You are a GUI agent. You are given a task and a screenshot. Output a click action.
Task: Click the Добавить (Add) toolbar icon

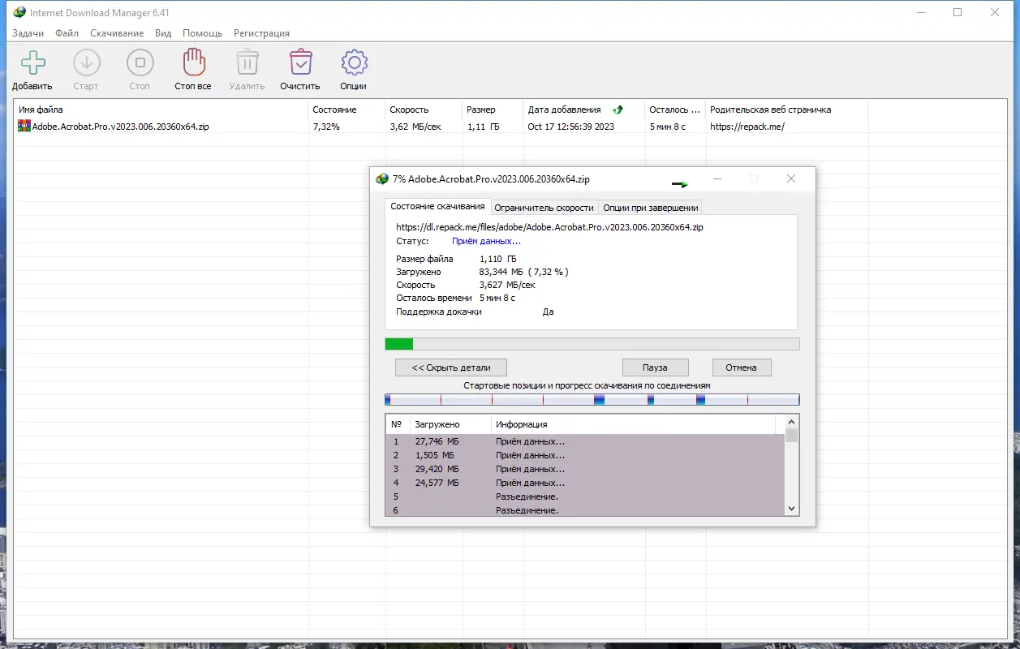pos(32,62)
